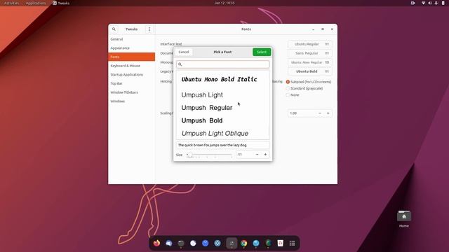Open Keyboard & Mouse settings

tap(132, 66)
